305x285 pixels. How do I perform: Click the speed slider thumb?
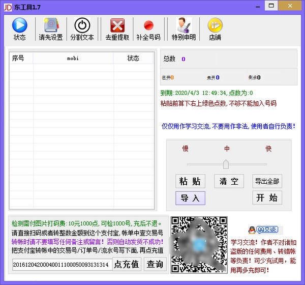226,164
